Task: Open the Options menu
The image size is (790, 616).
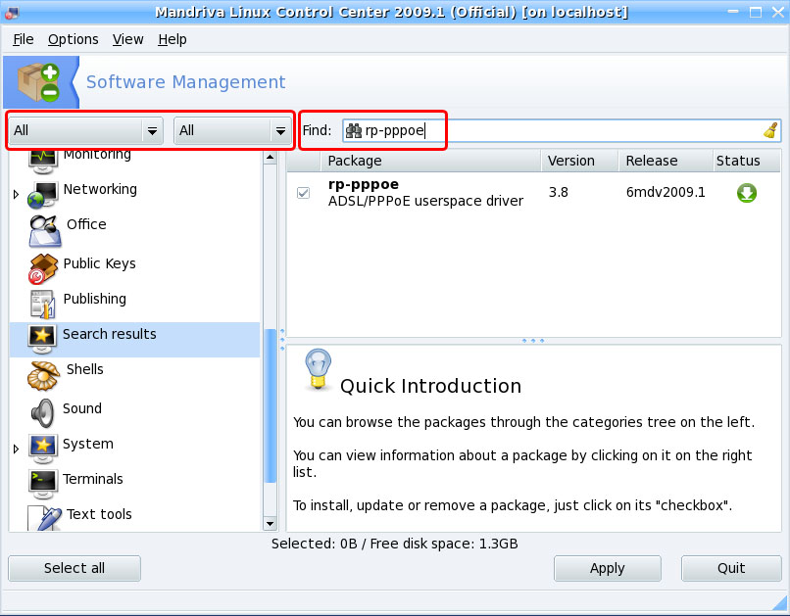Action: tap(74, 39)
